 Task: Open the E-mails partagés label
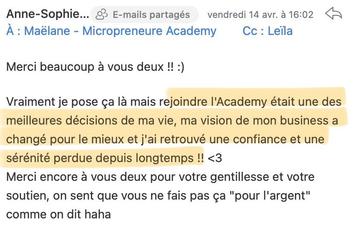[151, 15]
